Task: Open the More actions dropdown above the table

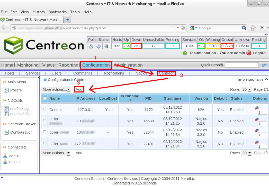Action: click(x=56, y=89)
